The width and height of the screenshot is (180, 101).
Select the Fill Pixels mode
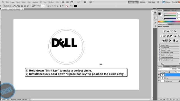(10, 6)
